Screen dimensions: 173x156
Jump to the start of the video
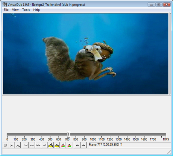(26, 145)
